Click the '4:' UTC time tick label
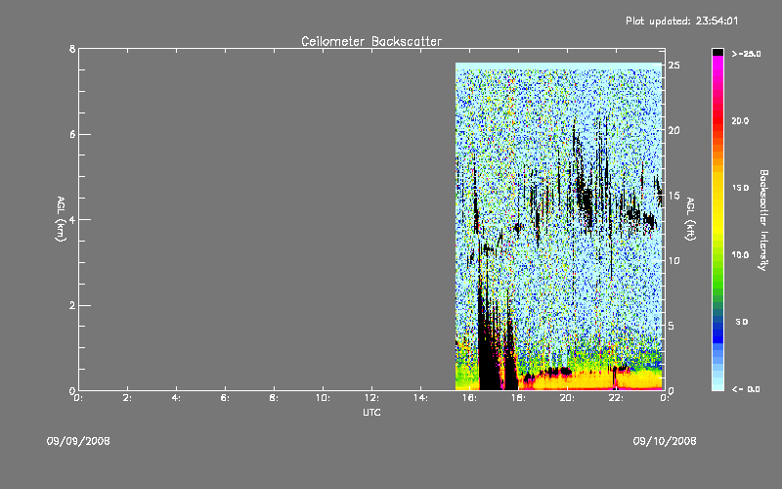The width and height of the screenshot is (782, 489). pyautogui.click(x=176, y=398)
